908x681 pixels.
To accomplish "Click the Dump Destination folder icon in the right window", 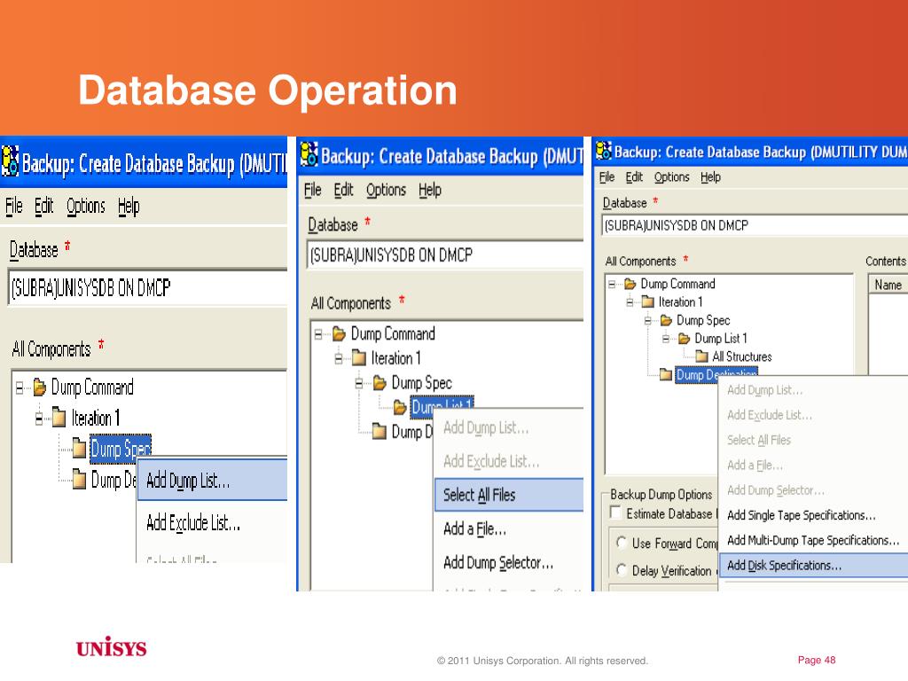I will coord(666,375).
